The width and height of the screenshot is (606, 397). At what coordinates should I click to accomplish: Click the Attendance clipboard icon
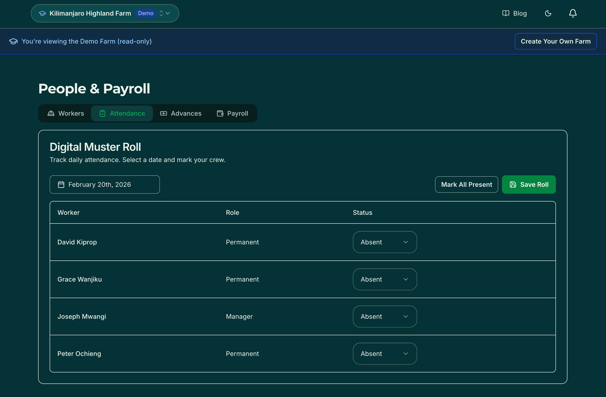click(102, 113)
